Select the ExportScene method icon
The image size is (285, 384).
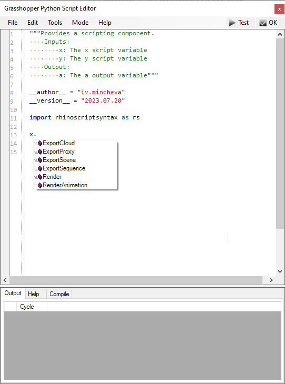point(38,160)
